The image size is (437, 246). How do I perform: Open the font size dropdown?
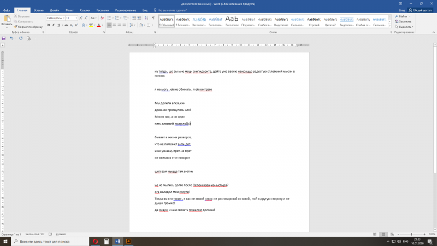tap(76, 17)
